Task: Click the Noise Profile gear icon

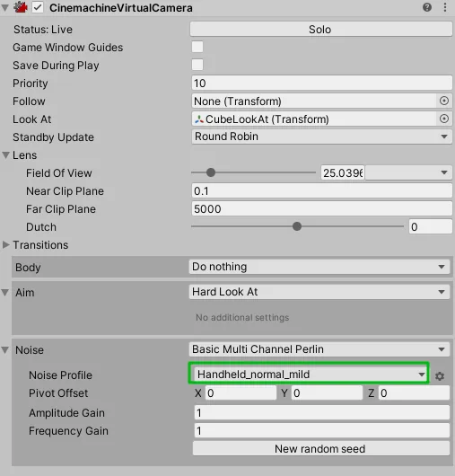Action: (440, 376)
